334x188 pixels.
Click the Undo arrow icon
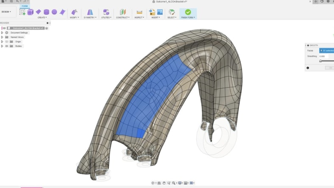point(17,1)
